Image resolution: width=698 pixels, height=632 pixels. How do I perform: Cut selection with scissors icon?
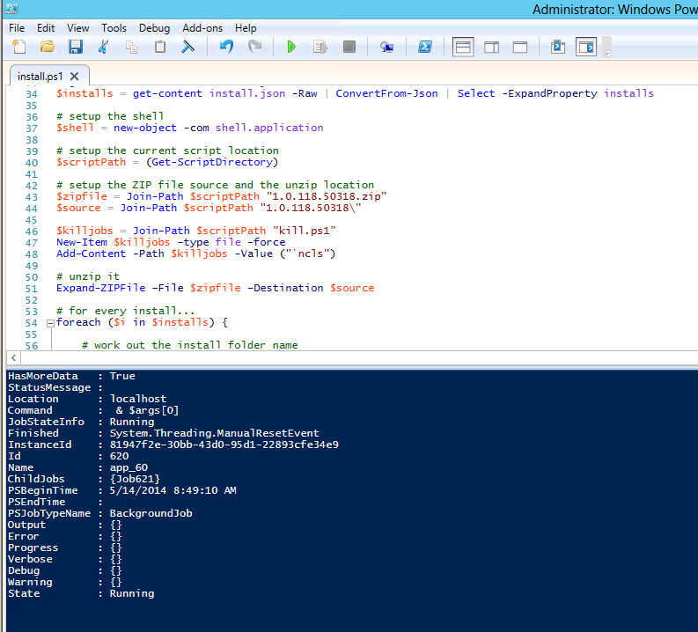(103, 47)
